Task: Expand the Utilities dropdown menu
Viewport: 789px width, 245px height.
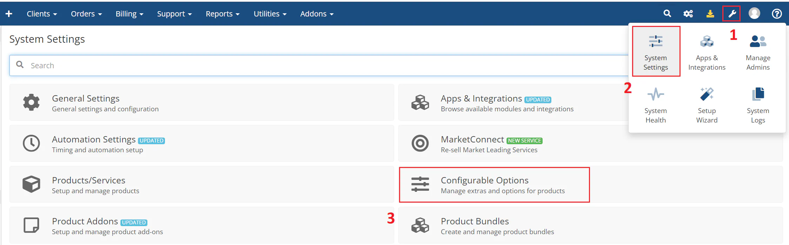Action: pyautogui.click(x=270, y=14)
